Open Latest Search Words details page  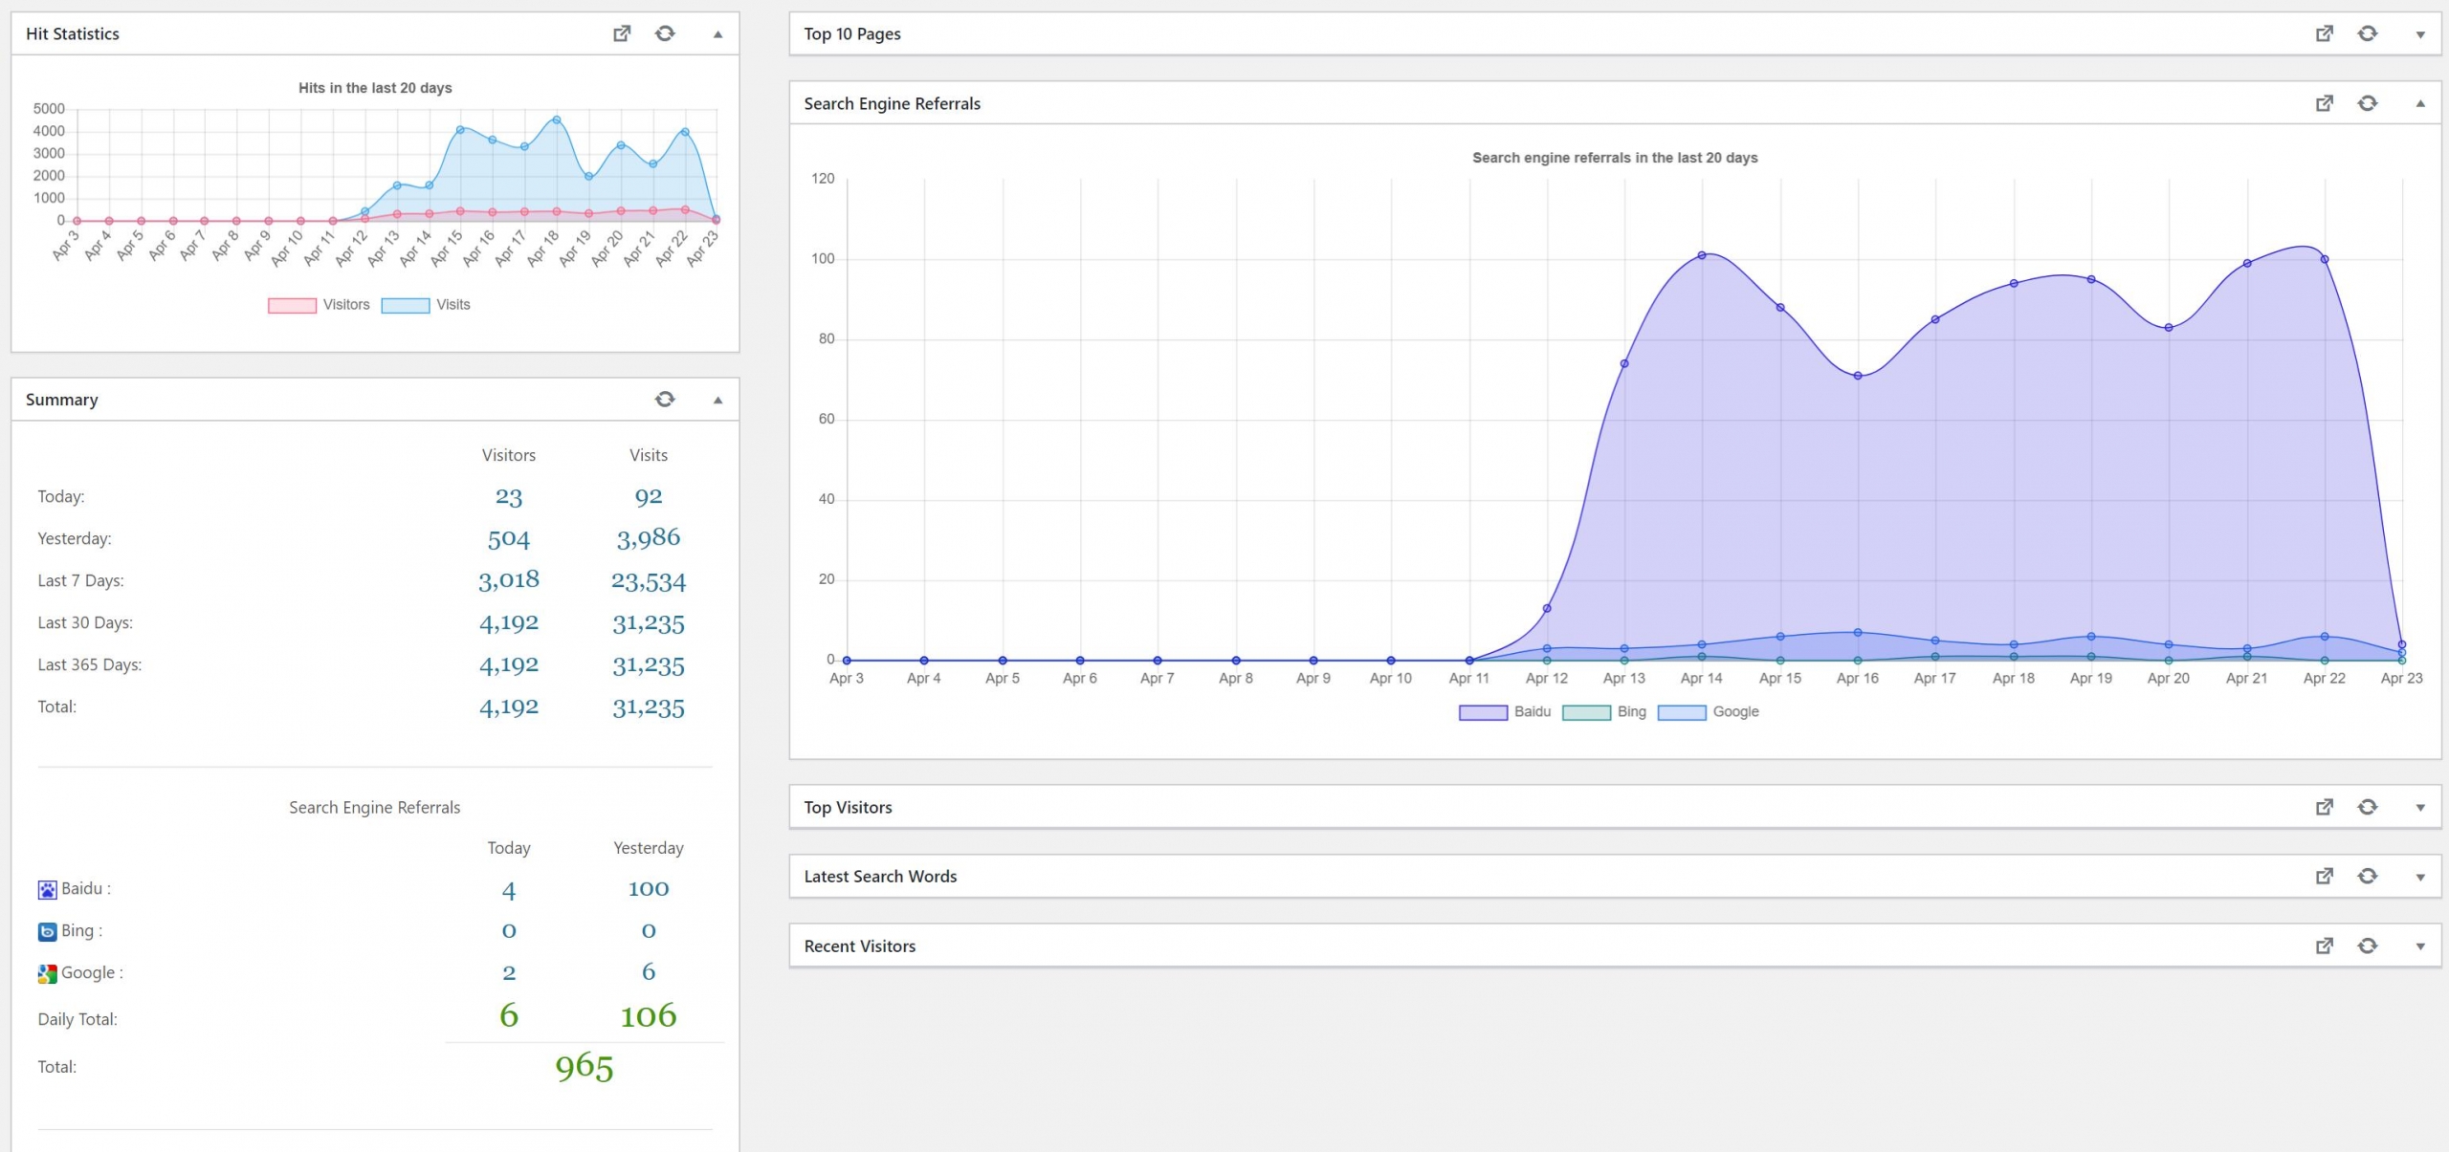tap(2324, 876)
